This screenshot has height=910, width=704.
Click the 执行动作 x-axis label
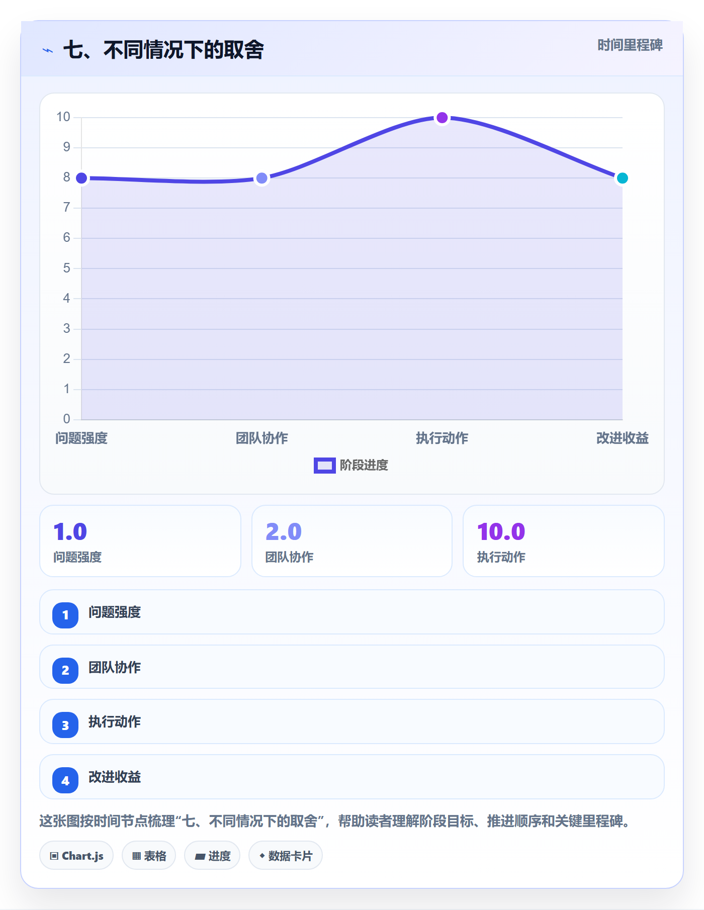[442, 438]
